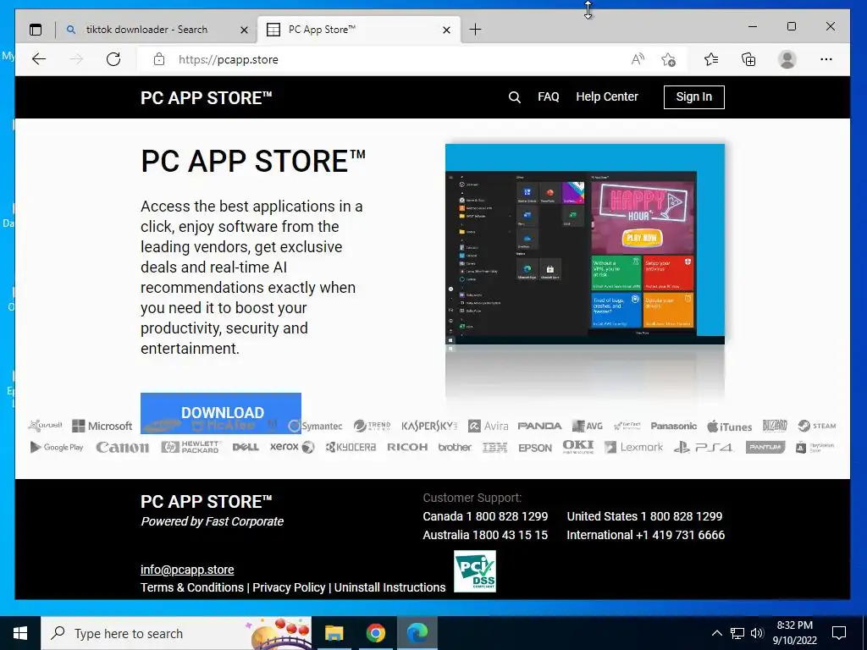Go back to the previous page

(x=39, y=59)
